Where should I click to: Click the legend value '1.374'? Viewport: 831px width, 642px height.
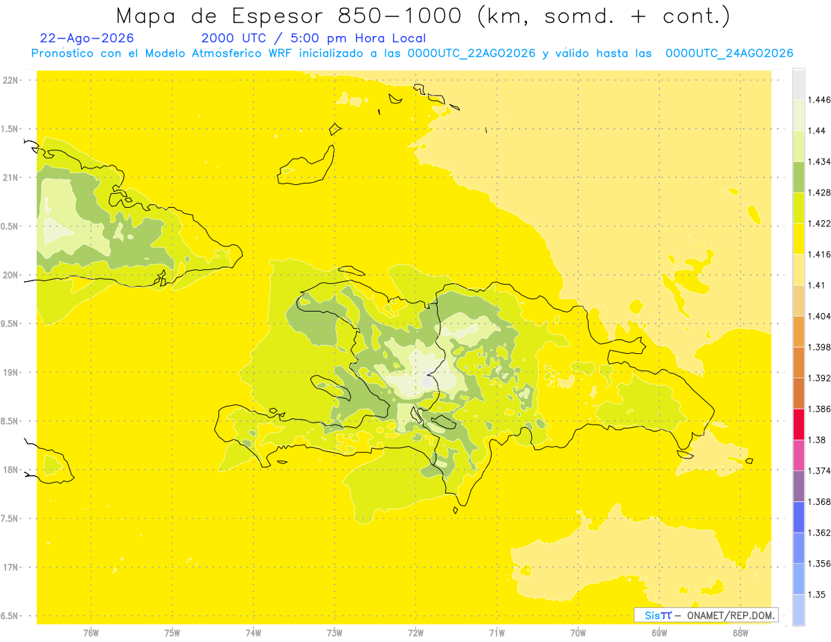(819, 470)
